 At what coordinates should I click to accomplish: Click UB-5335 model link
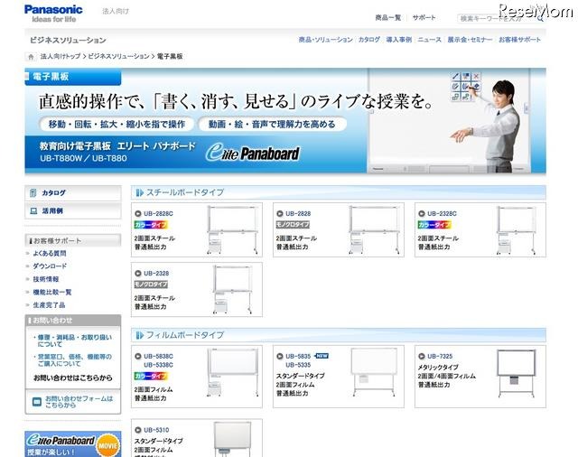point(298,365)
